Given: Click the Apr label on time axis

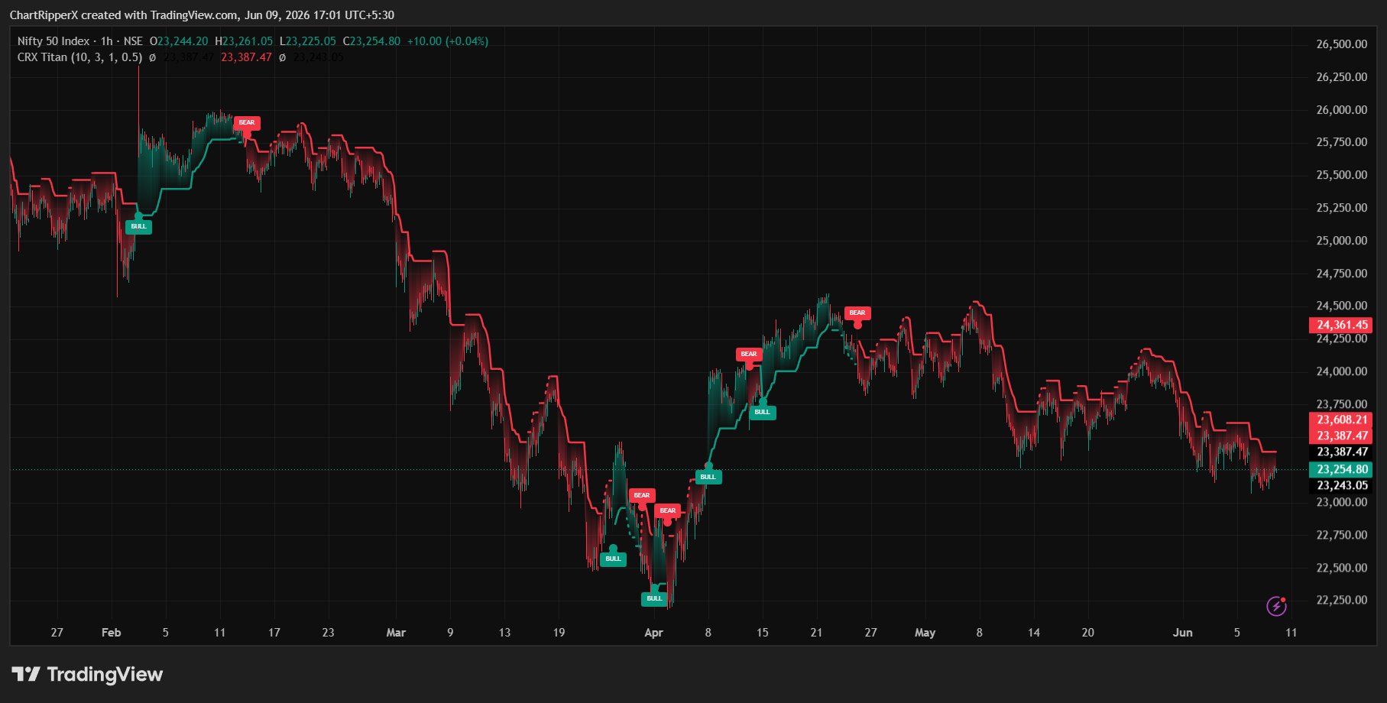Looking at the screenshot, I should point(653,633).
